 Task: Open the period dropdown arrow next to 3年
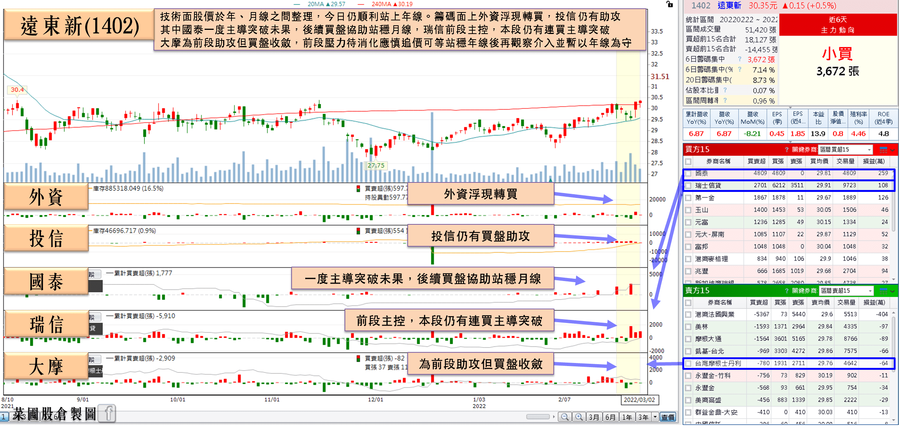(655, 417)
